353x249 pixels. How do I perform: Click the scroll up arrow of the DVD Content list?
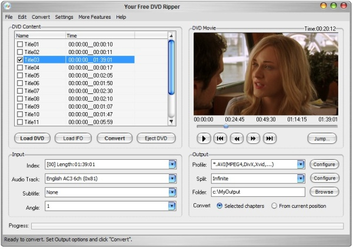(x=171, y=35)
